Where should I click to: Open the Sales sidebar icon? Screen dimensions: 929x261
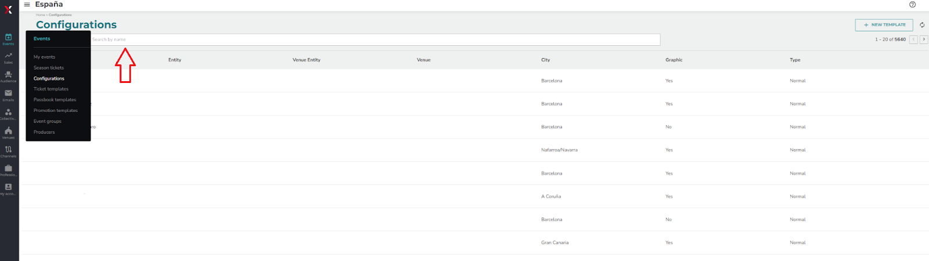click(8, 58)
